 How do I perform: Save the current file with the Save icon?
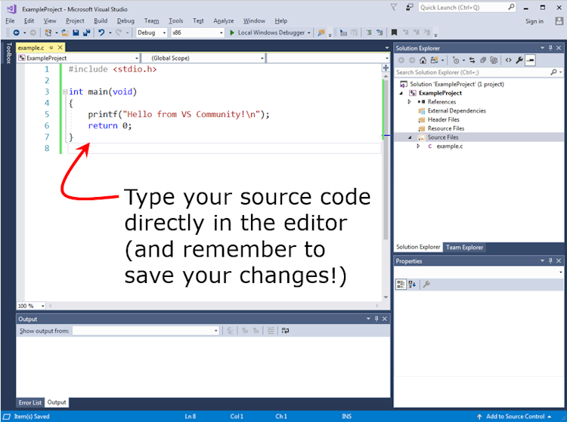pyautogui.click(x=76, y=32)
